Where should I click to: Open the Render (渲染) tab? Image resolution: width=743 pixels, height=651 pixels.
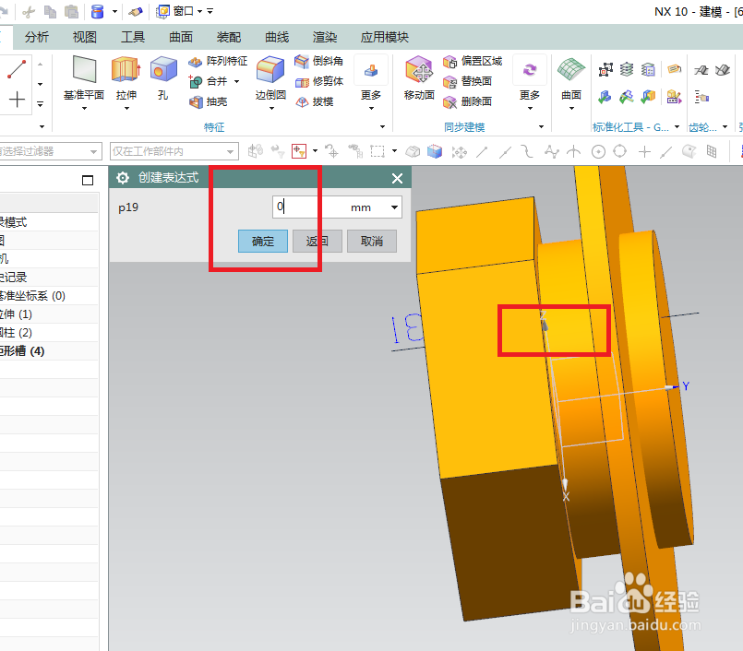(325, 37)
